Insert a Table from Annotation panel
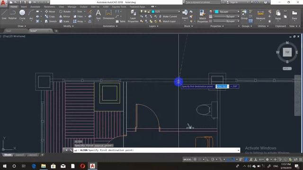Viewport: 303px width, 170px height. [x=120, y=21]
